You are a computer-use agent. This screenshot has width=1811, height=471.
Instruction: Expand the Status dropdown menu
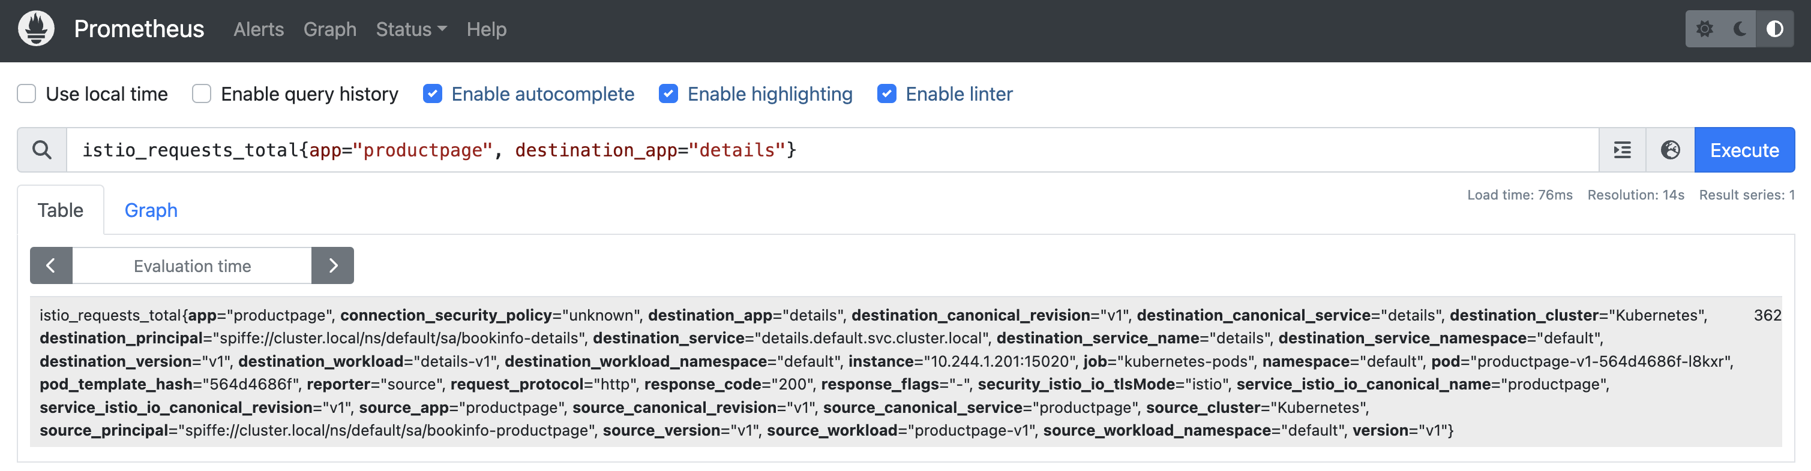(410, 29)
